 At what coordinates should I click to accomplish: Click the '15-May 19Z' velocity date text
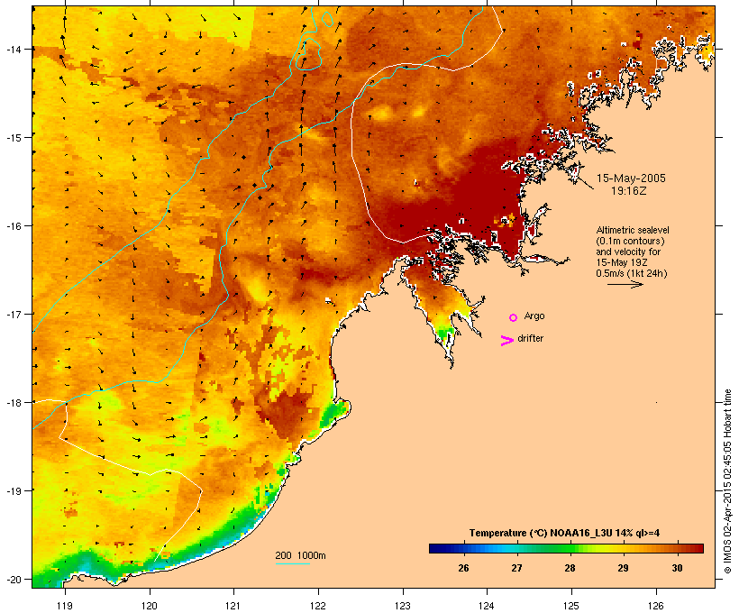click(622, 262)
